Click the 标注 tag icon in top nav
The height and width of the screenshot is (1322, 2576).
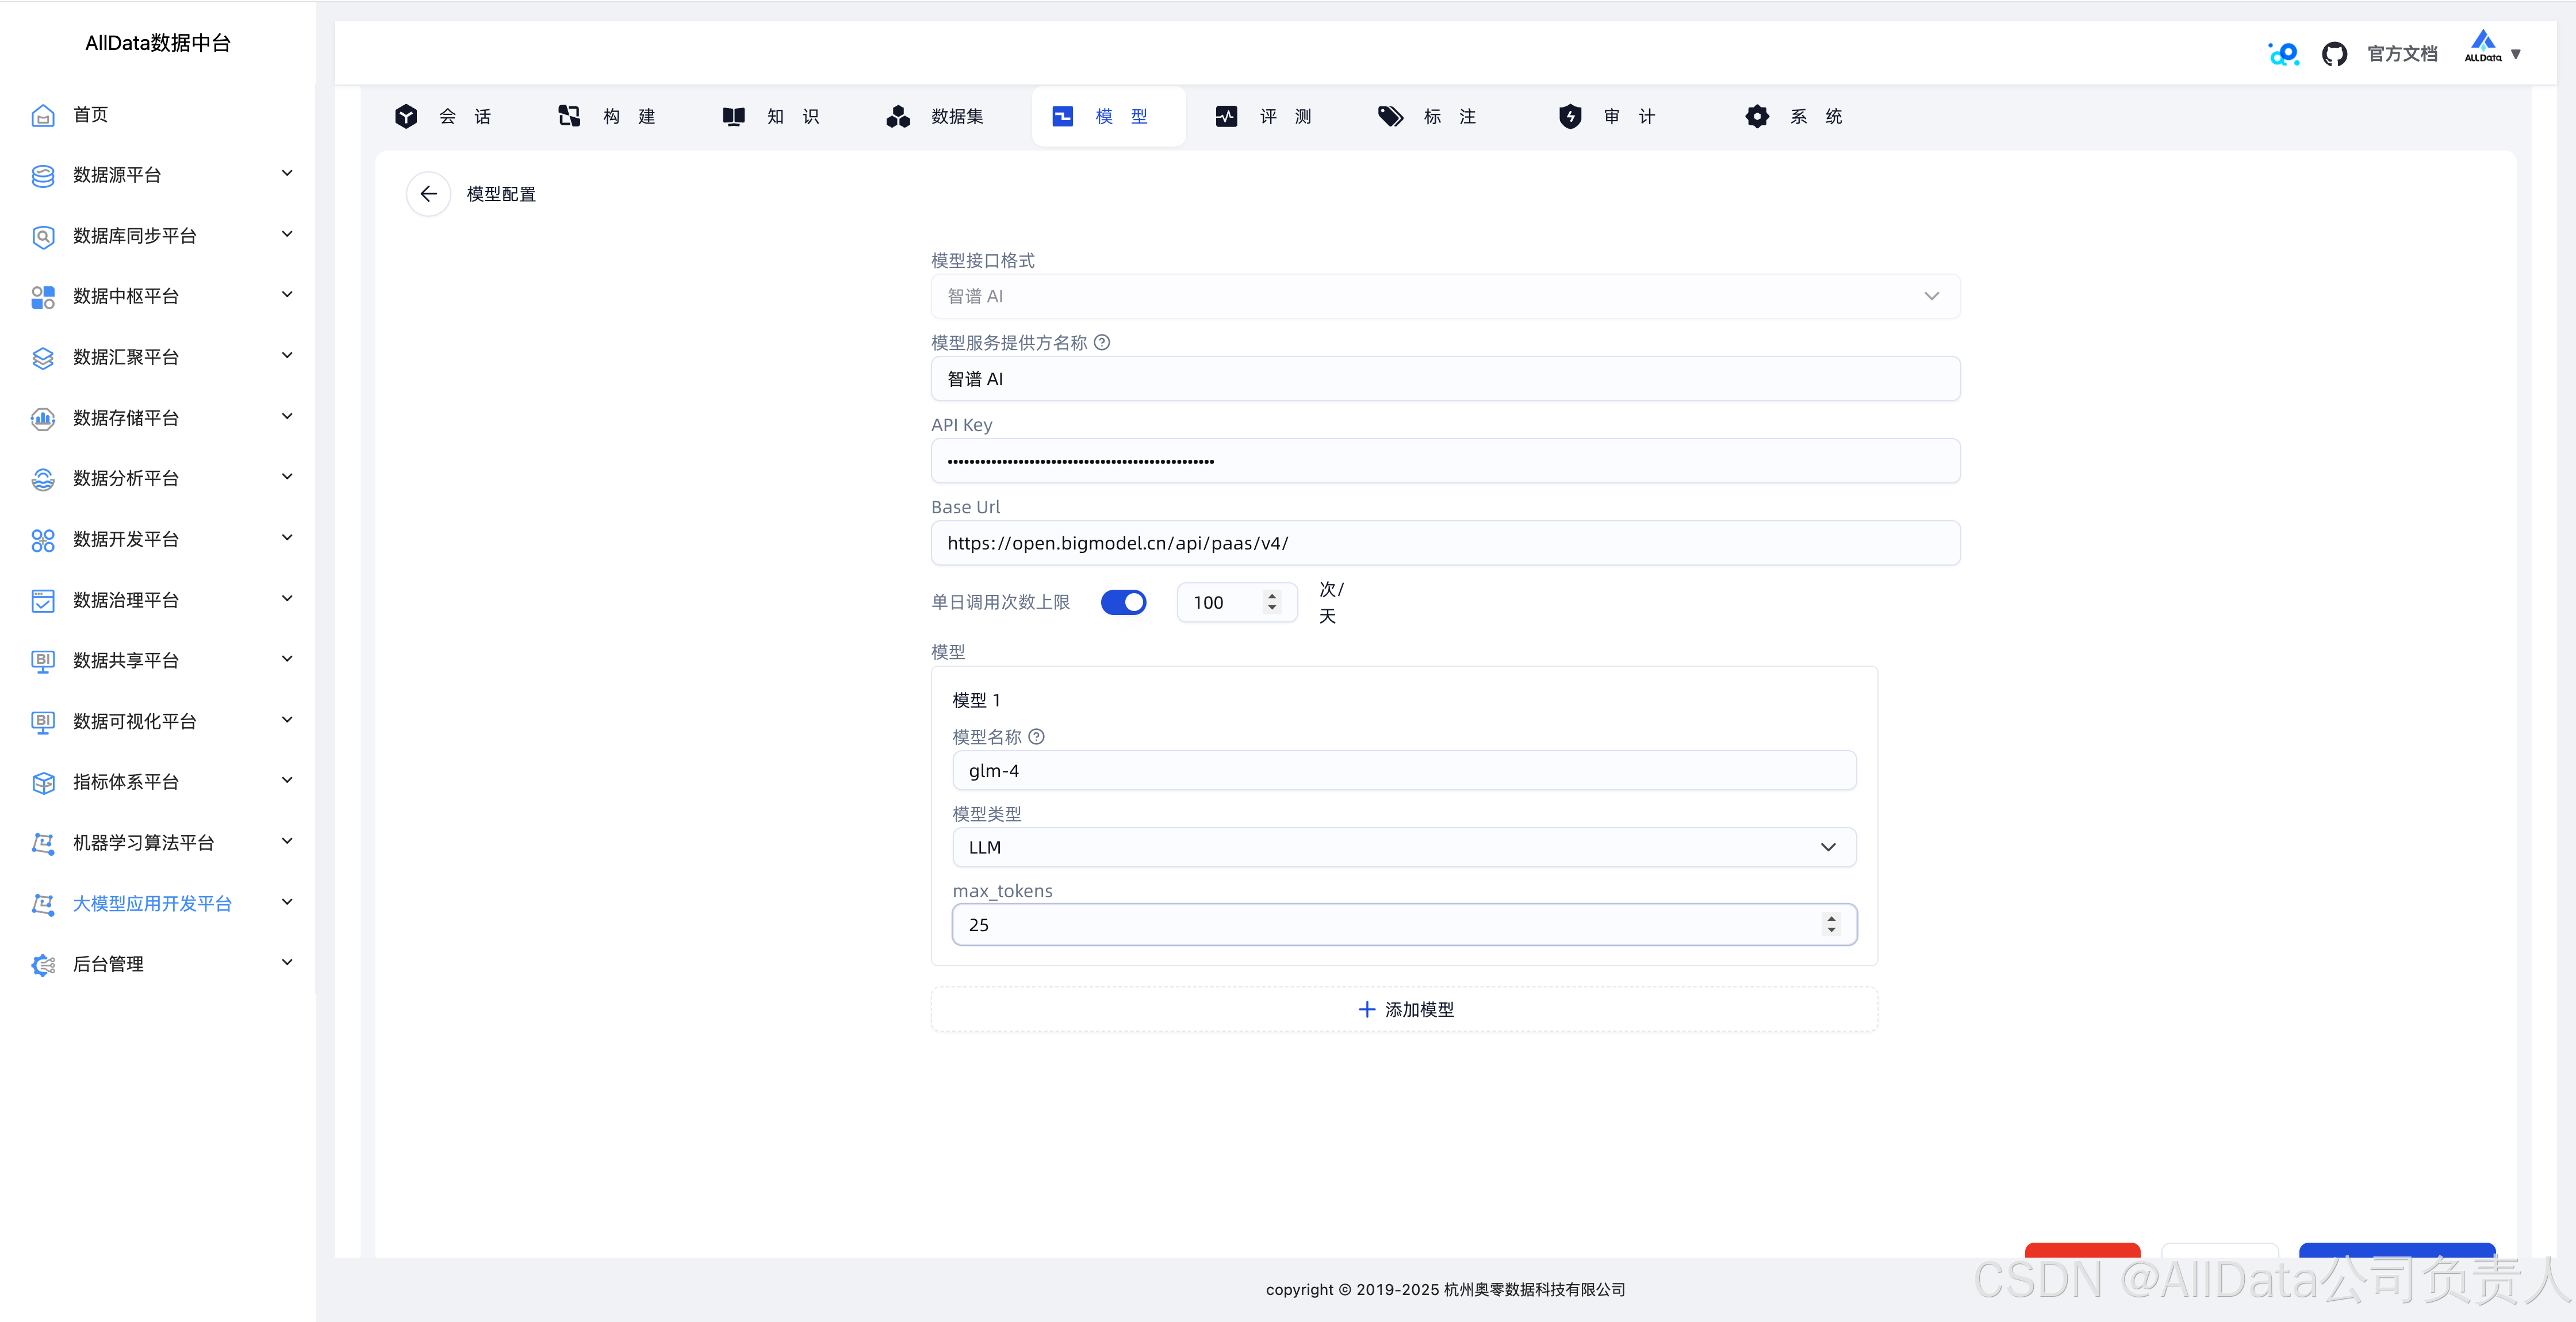(1390, 117)
